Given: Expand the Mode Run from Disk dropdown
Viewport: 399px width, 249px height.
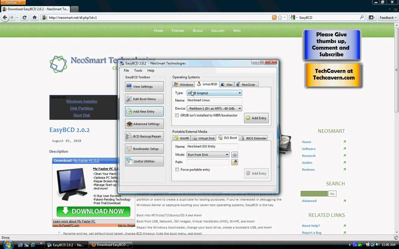Looking at the screenshot, I should coord(208,155).
